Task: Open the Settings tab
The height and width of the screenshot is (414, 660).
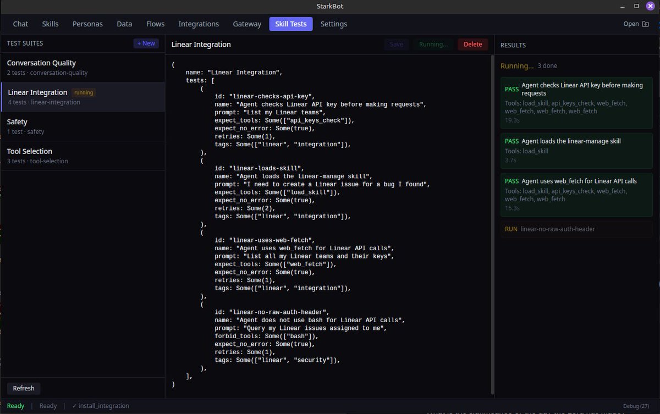Action: [334, 24]
